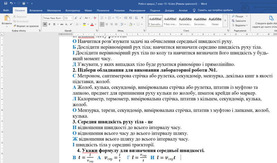277x163 pixels.
Task: Paste with the Вставити clipboard icon
Action: pyautogui.click(x=7, y=18)
